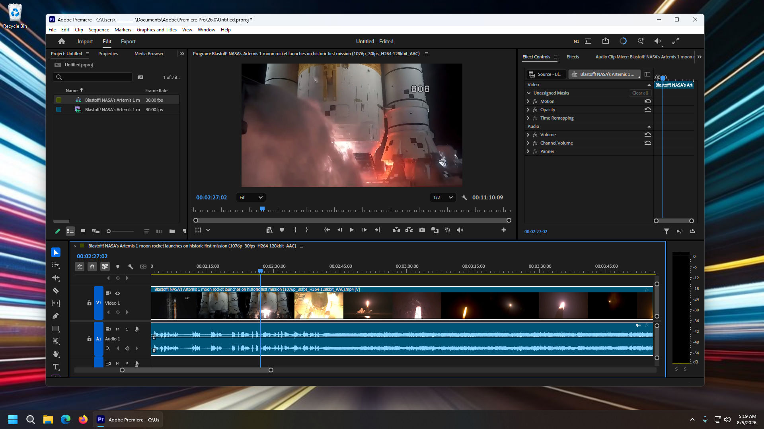Click Extract button in Program monitor
The height and width of the screenshot is (429, 764).
click(x=409, y=230)
